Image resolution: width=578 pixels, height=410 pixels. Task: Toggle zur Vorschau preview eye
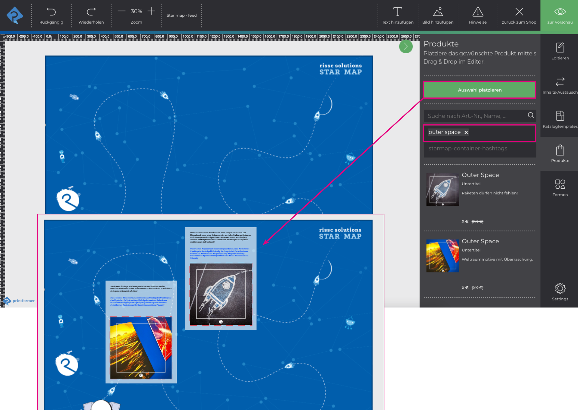tap(560, 12)
